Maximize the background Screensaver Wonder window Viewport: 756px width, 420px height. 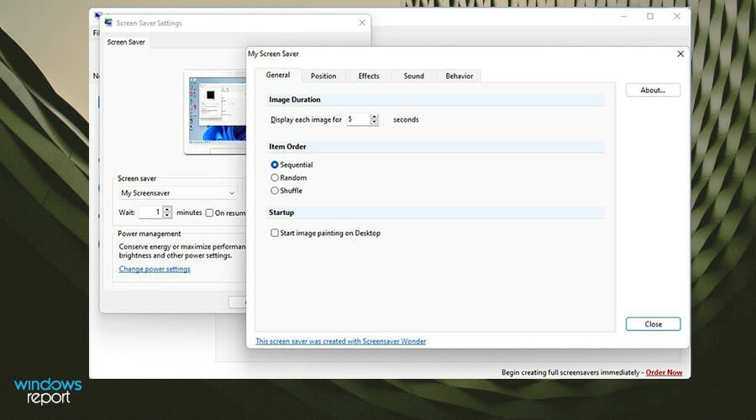pos(649,16)
